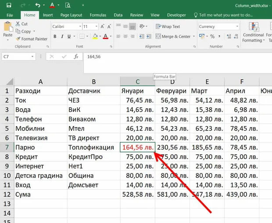
Task: Apply the yellow Fill Color
Action: [95, 36]
